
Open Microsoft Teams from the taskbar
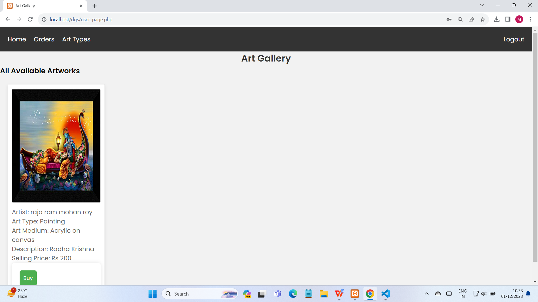pyautogui.click(x=278, y=294)
